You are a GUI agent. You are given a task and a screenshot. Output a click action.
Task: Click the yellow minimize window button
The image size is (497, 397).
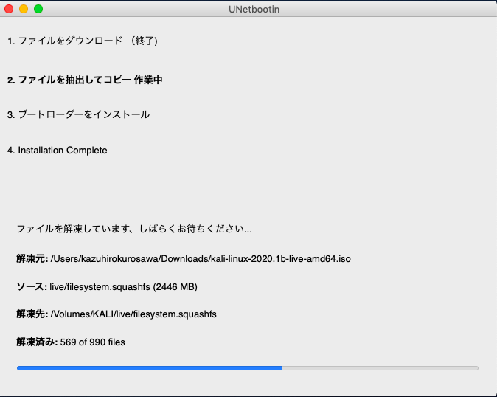tap(24, 9)
